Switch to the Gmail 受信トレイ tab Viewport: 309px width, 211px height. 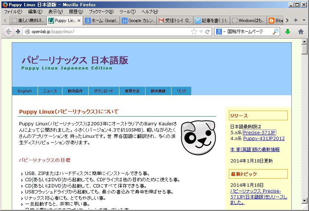coord(175,21)
